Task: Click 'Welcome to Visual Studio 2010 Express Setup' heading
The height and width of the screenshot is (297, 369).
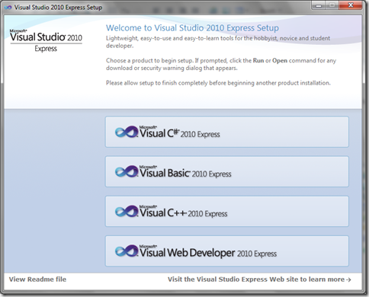Action: (x=192, y=27)
